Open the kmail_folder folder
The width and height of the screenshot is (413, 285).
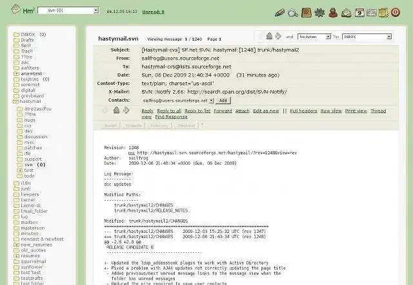coord(34,211)
